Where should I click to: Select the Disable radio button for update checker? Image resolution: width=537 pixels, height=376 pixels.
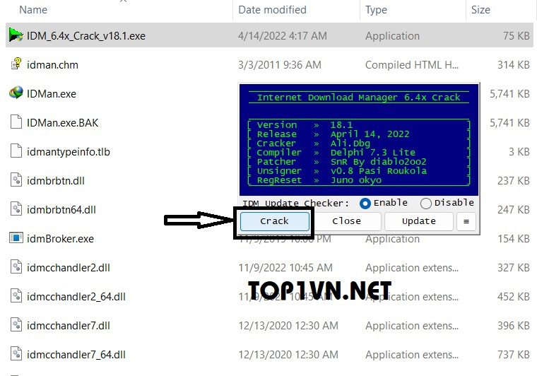(425, 204)
